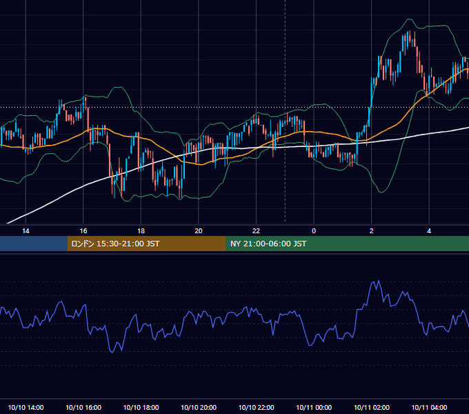The height and width of the screenshot is (414, 469).
Task: Click the 10/10 18:00 time label
Action: point(141,407)
